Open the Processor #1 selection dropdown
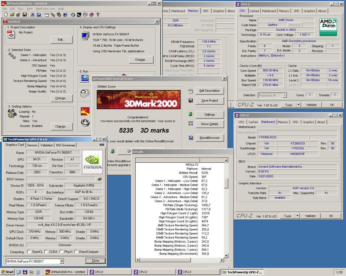This screenshot has width=346, height=276. [285, 95]
